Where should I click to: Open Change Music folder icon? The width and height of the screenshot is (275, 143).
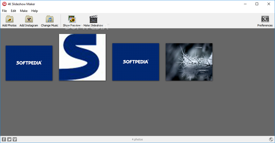(50, 19)
